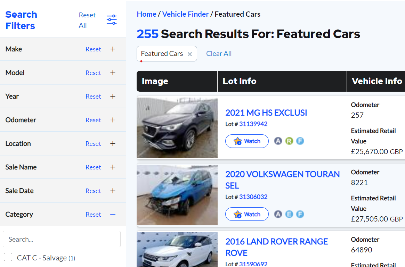Screen dimensions: 405x267
Task: Reset the Location filter
Action: (93, 144)
